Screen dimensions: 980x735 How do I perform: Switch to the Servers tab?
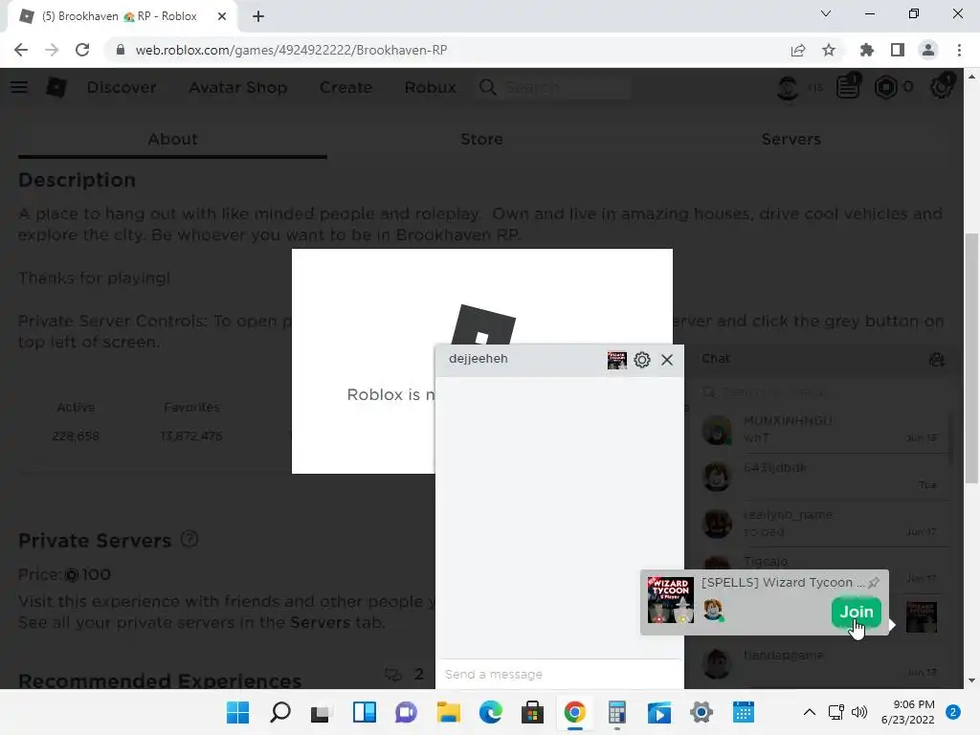coord(791,139)
